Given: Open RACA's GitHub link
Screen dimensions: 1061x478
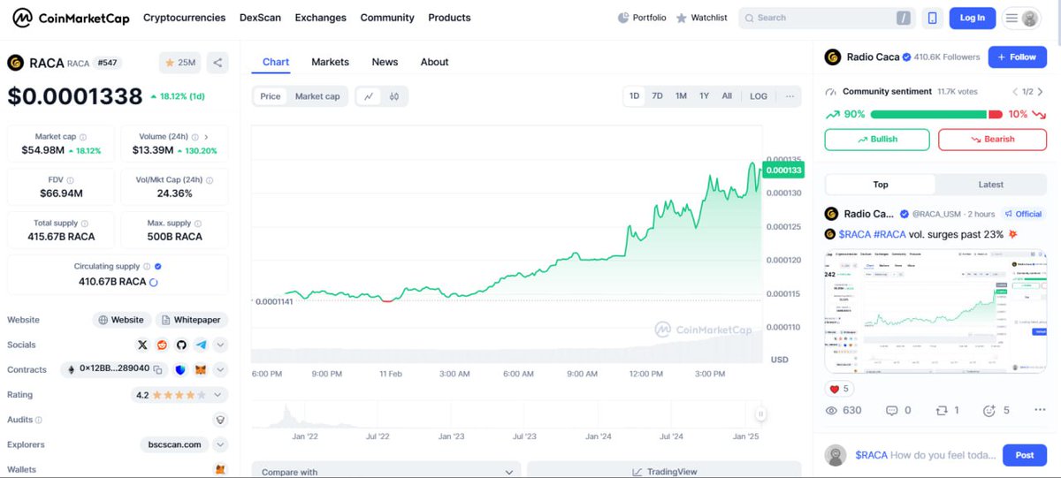Looking at the screenshot, I should pos(182,345).
